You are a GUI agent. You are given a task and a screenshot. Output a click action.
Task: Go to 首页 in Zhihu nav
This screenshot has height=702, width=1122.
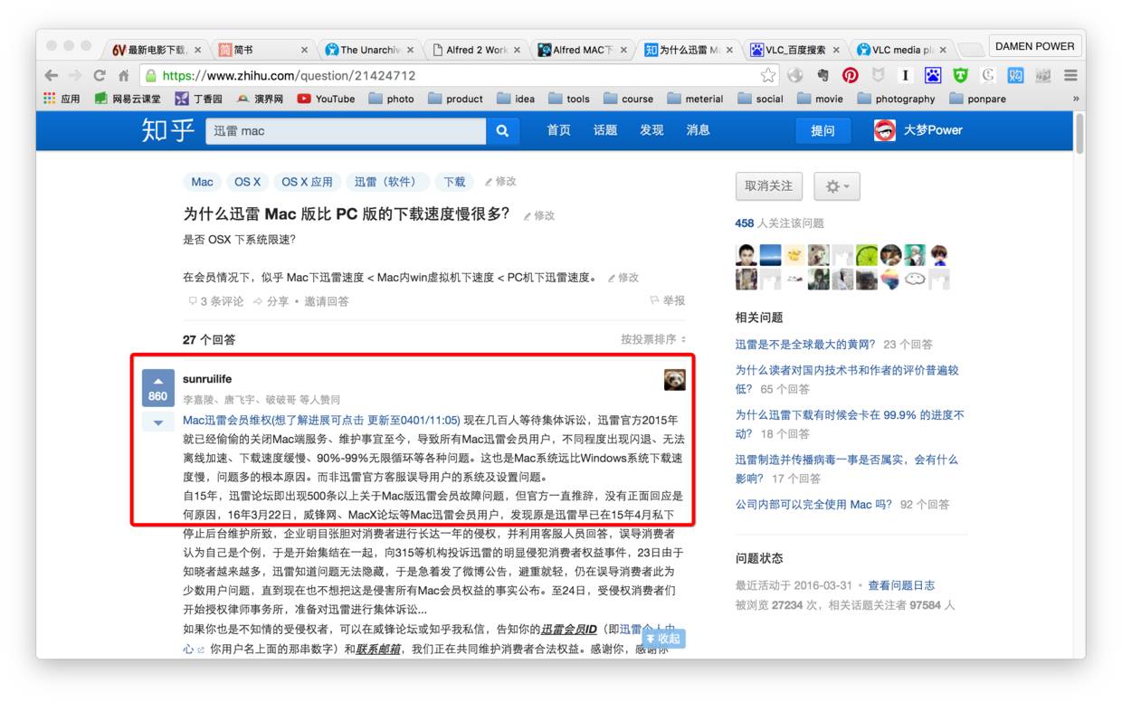pyautogui.click(x=558, y=130)
